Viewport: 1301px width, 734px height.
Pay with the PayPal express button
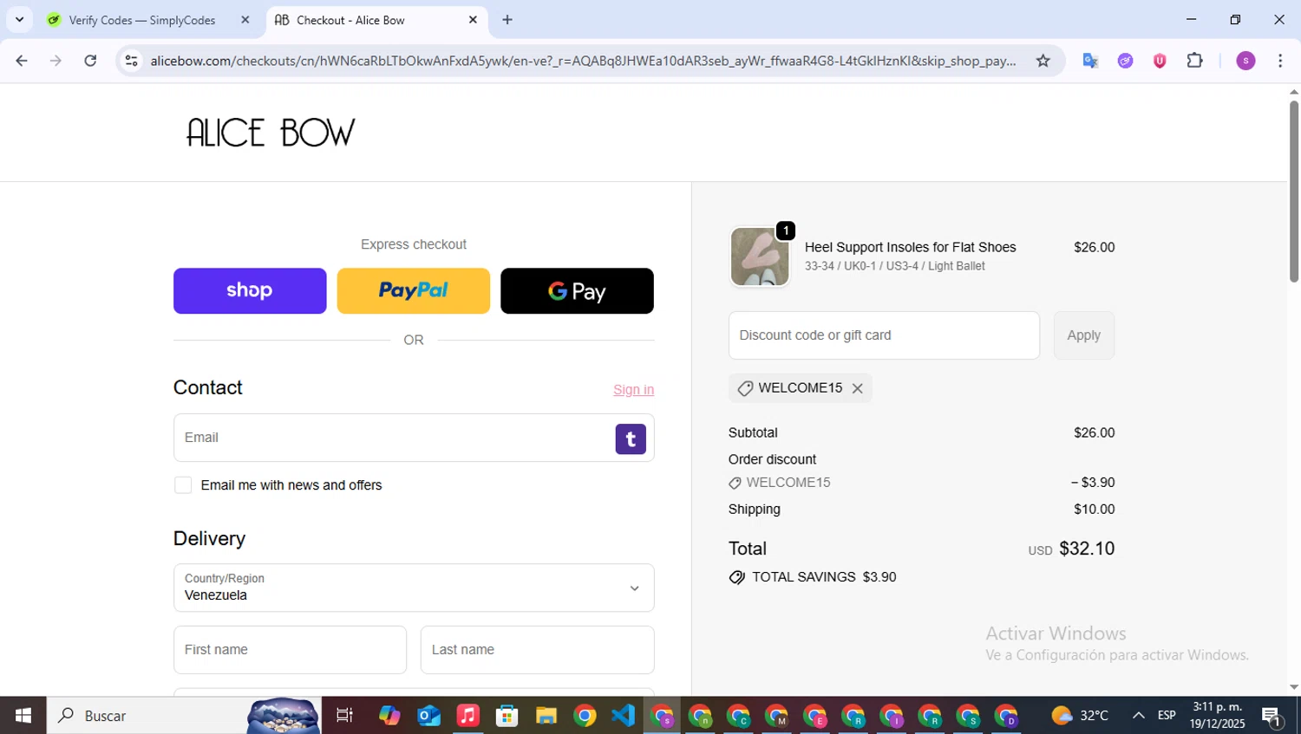(413, 290)
